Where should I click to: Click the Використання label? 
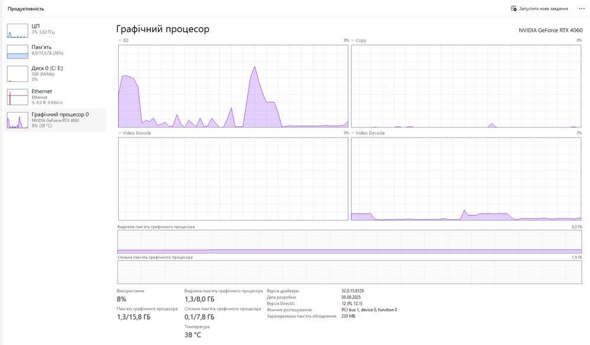pos(130,291)
